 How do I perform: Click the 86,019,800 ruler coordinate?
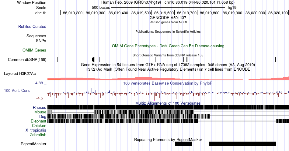pos(210,13)
